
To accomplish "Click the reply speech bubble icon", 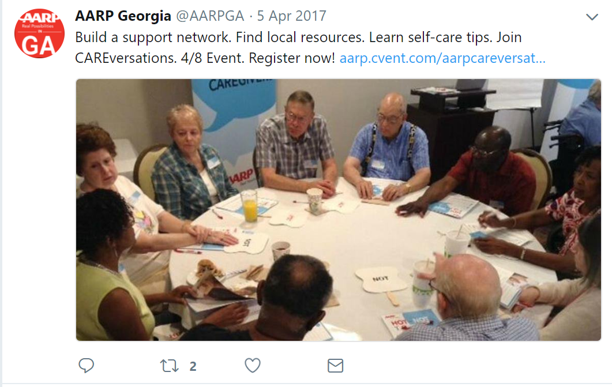I will pos(87,366).
